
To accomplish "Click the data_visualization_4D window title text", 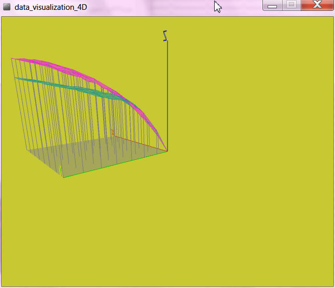I will (50, 7).
